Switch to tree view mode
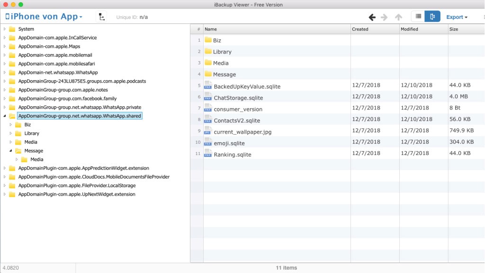This screenshot has width=485, height=273. point(432,17)
